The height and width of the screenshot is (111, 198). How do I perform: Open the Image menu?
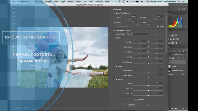(48, 2)
